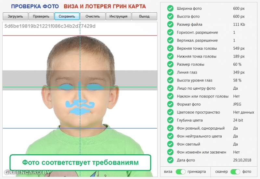The width and height of the screenshot is (260, 179).
Task: Click green check icon beside Линия глаз
Action: 170,72
